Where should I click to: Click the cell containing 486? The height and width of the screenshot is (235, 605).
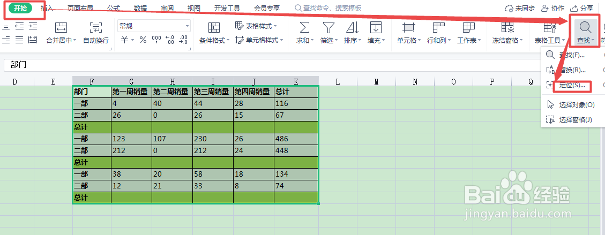(x=296, y=139)
